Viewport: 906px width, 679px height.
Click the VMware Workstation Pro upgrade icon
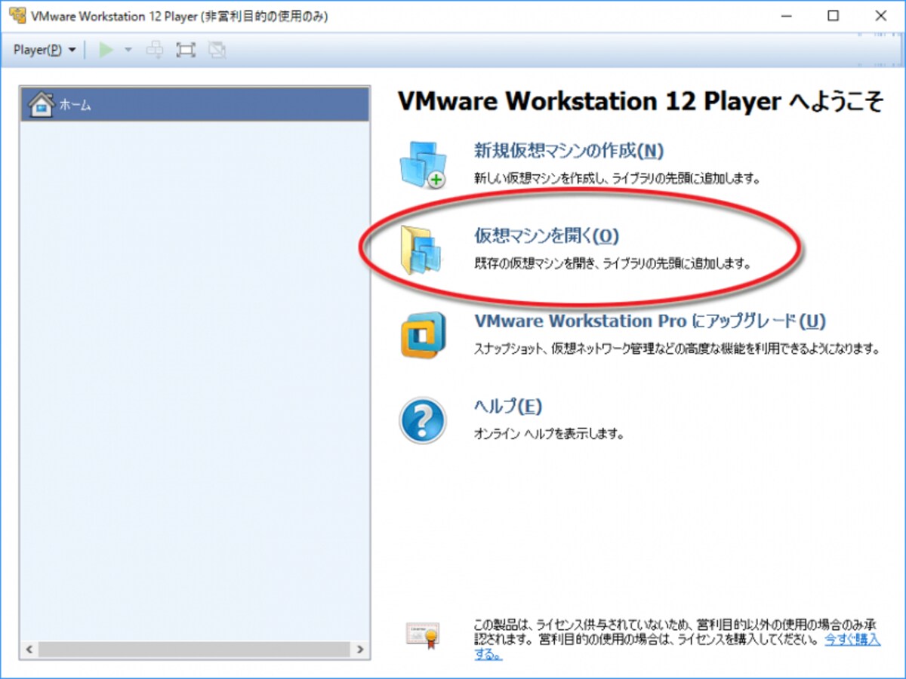[x=423, y=334]
